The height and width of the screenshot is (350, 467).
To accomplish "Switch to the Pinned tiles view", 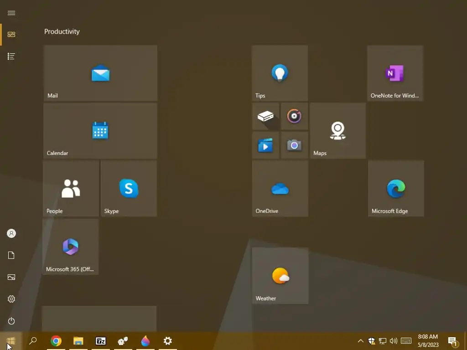I will (x=11, y=35).
